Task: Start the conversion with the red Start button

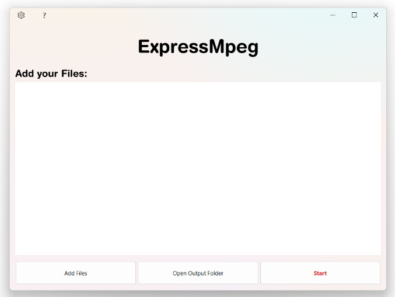Action: click(x=320, y=273)
